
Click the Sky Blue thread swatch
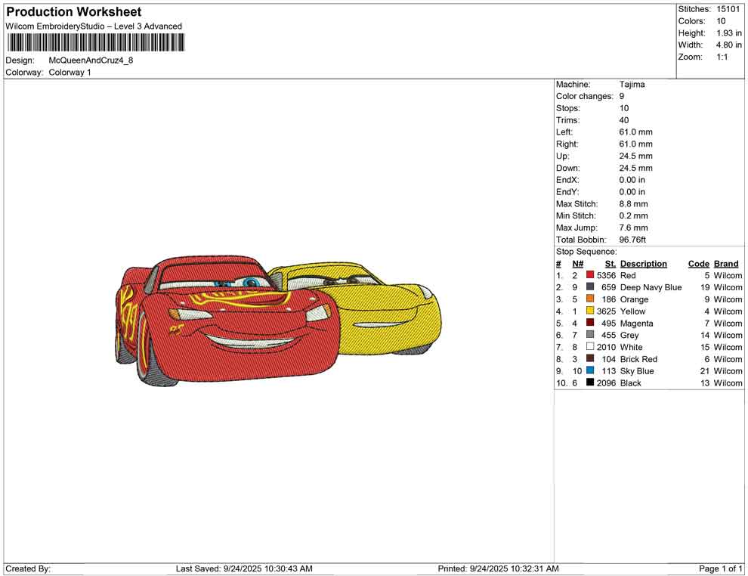pyautogui.click(x=590, y=371)
